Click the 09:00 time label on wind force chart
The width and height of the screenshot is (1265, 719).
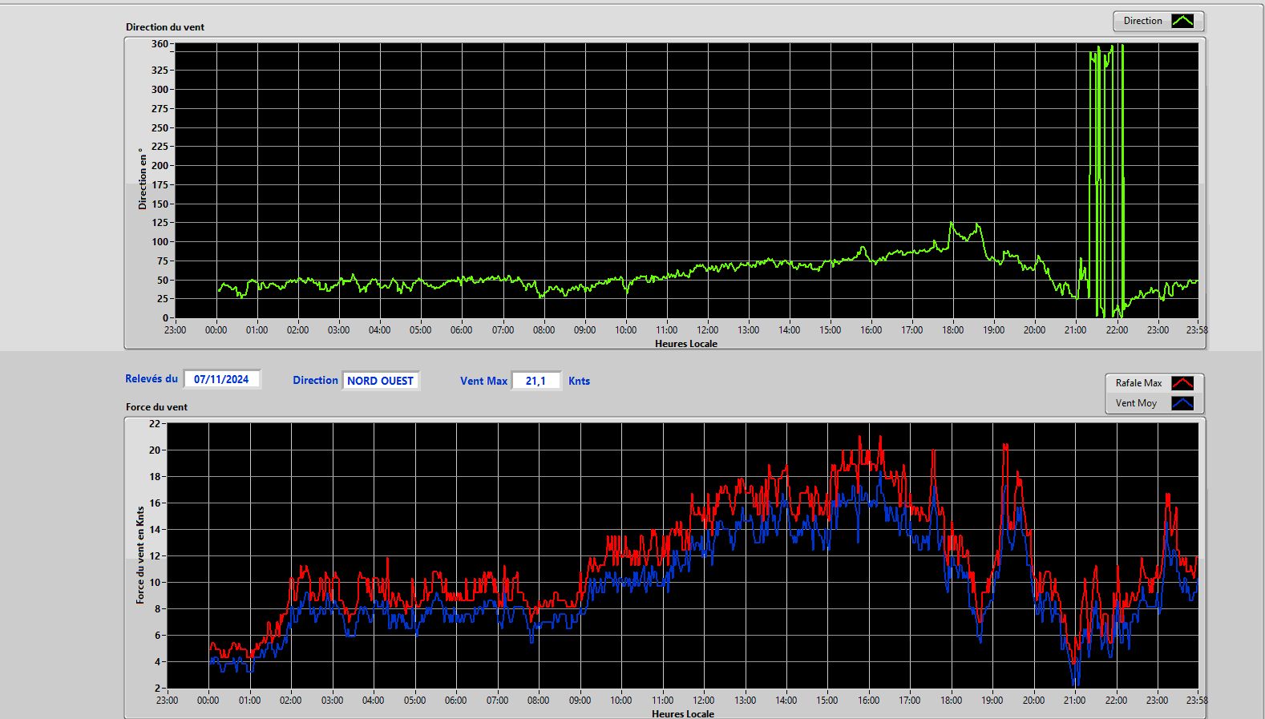[580, 701]
